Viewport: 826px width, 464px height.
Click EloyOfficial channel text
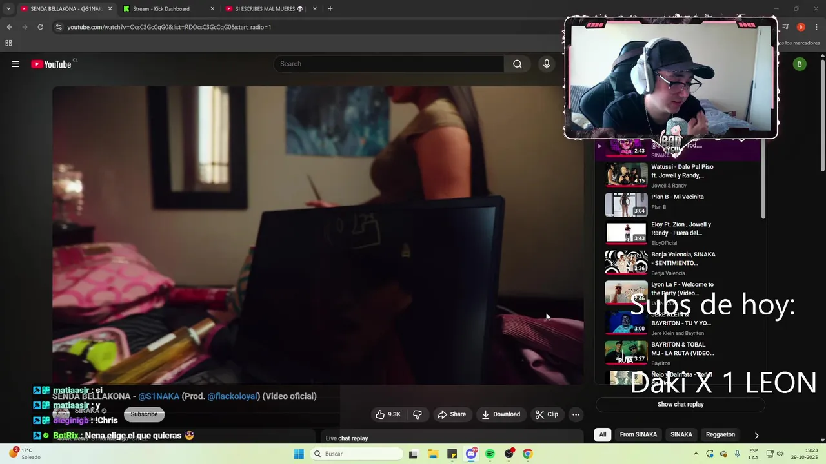[x=664, y=243]
